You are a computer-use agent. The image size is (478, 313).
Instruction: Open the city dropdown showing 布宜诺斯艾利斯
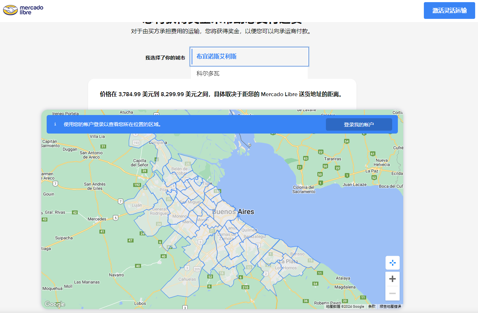click(249, 57)
